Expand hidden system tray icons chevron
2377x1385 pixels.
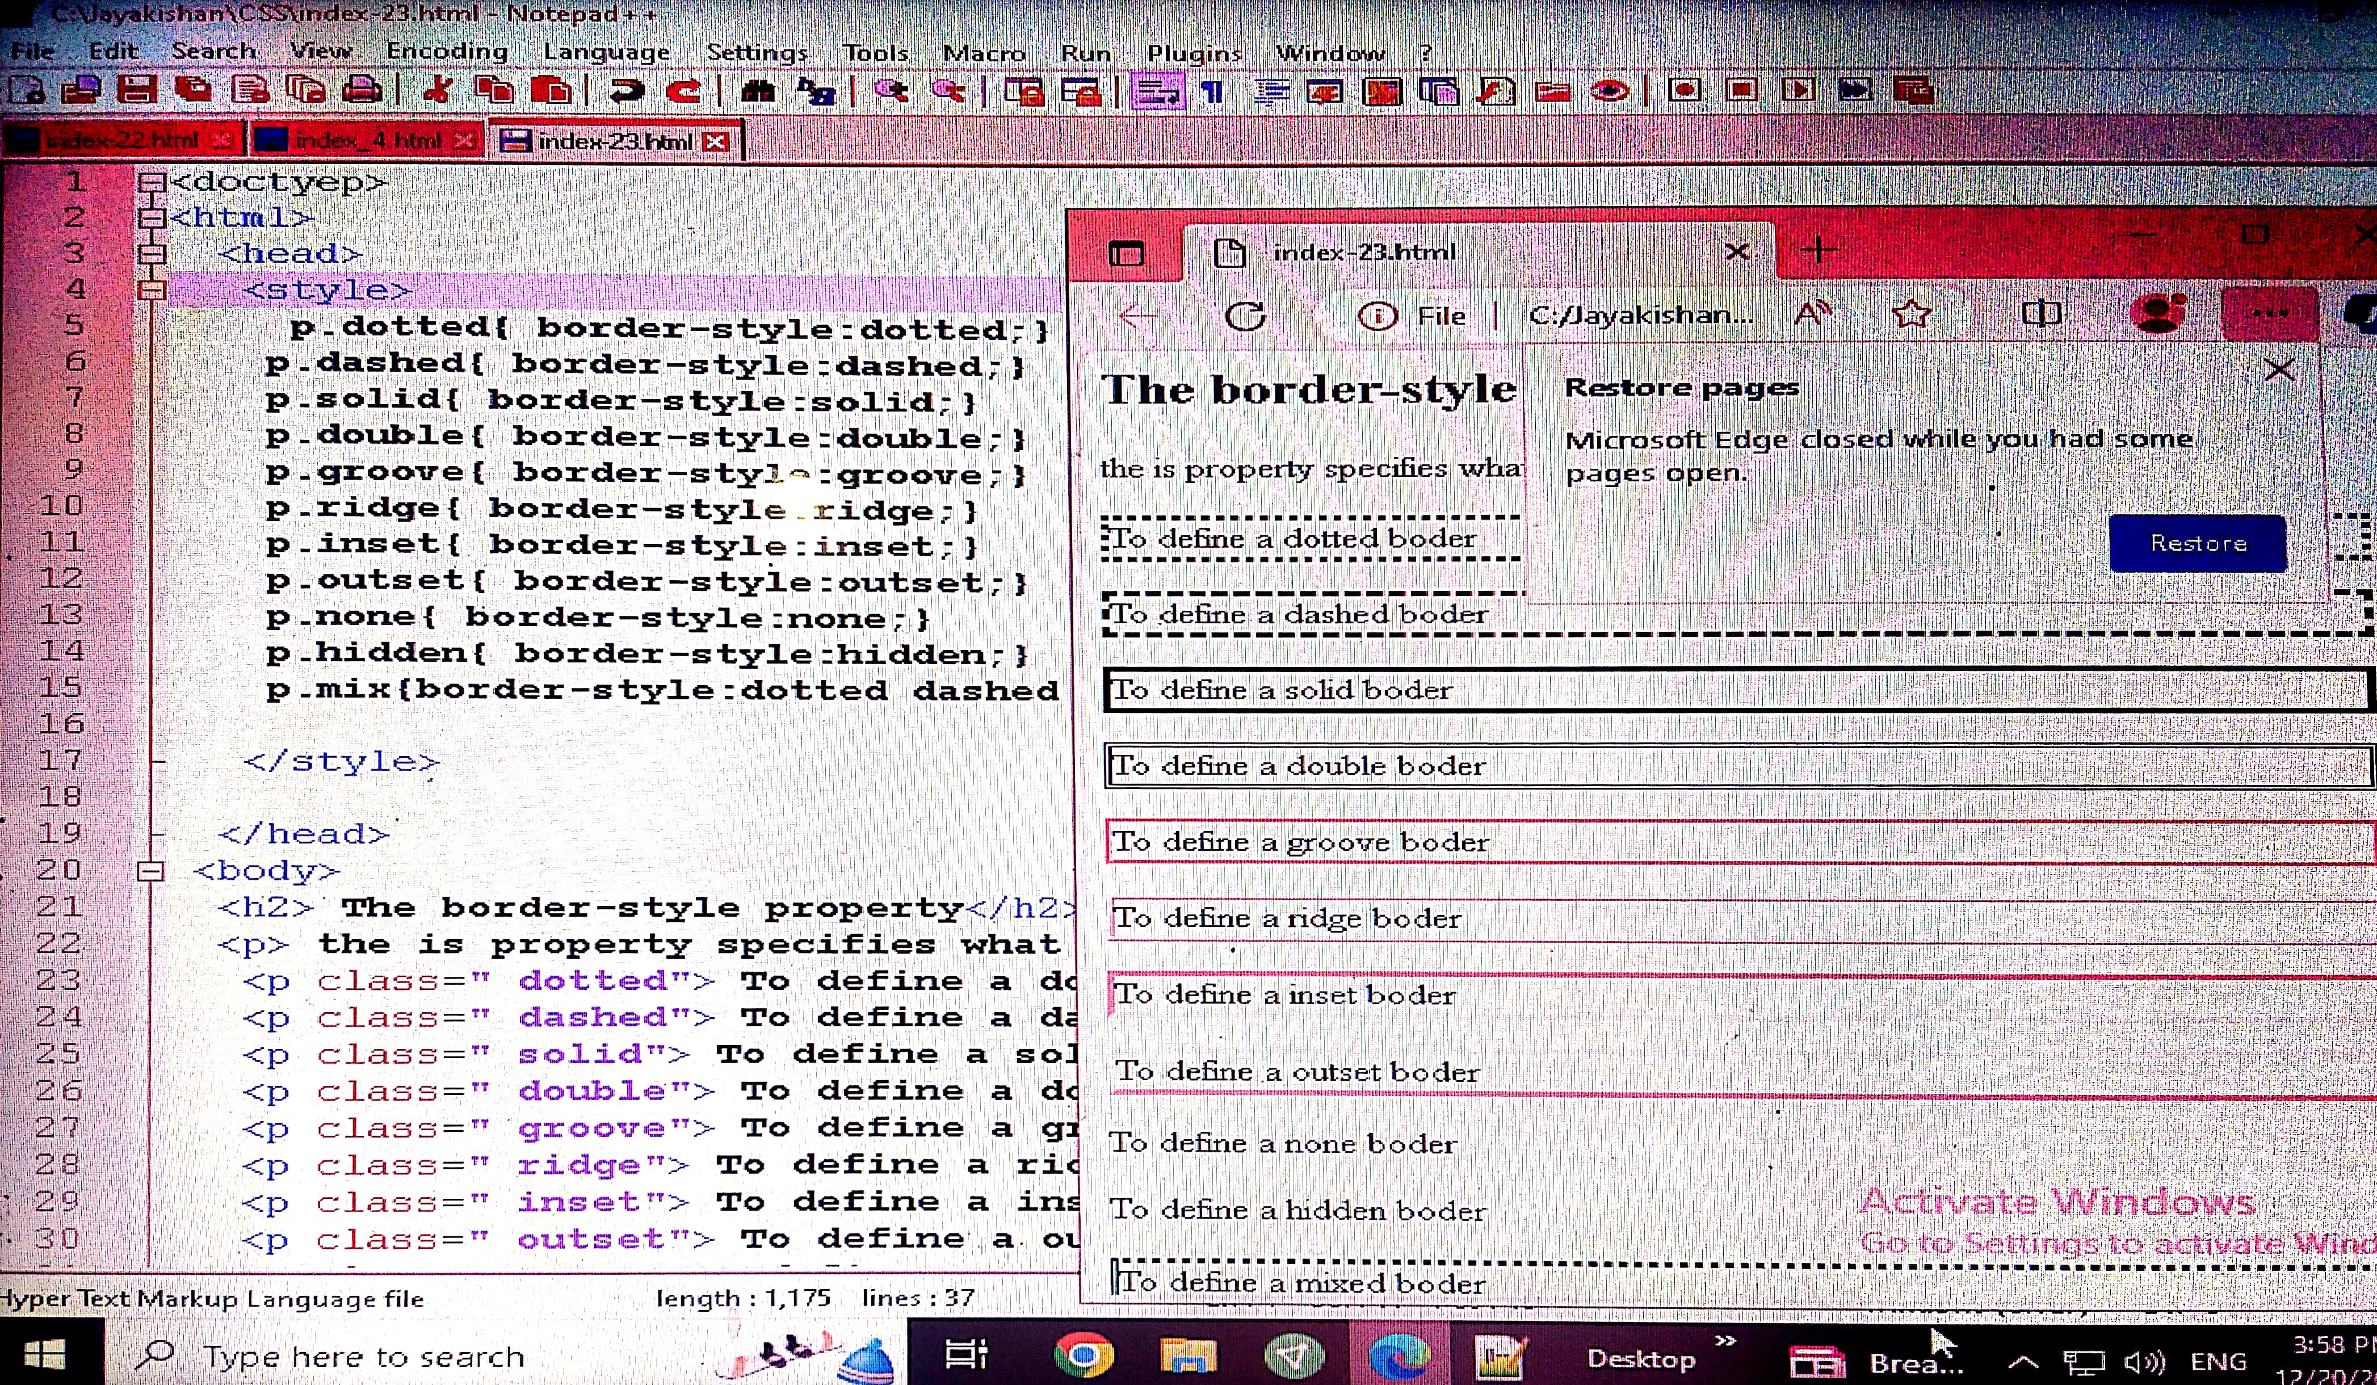[2022, 1361]
